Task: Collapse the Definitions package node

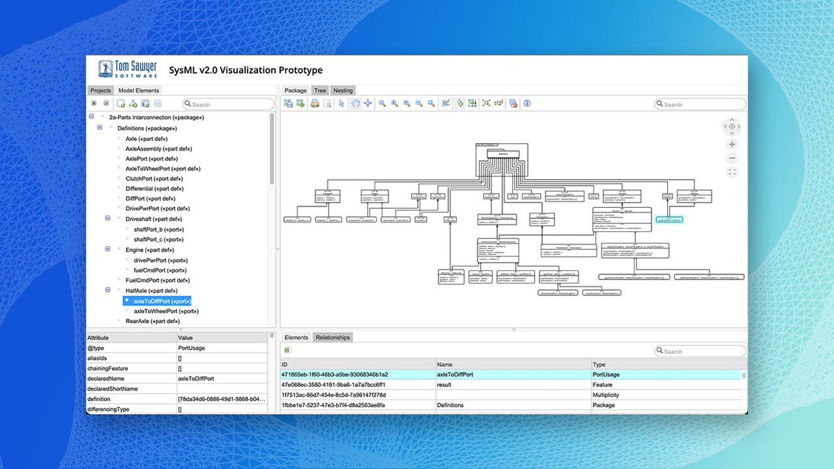Action: pos(99,128)
